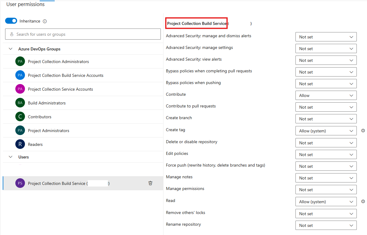Click the 'Contribute to pull requests' label
Viewport: 367px width, 235px height.
point(191,106)
